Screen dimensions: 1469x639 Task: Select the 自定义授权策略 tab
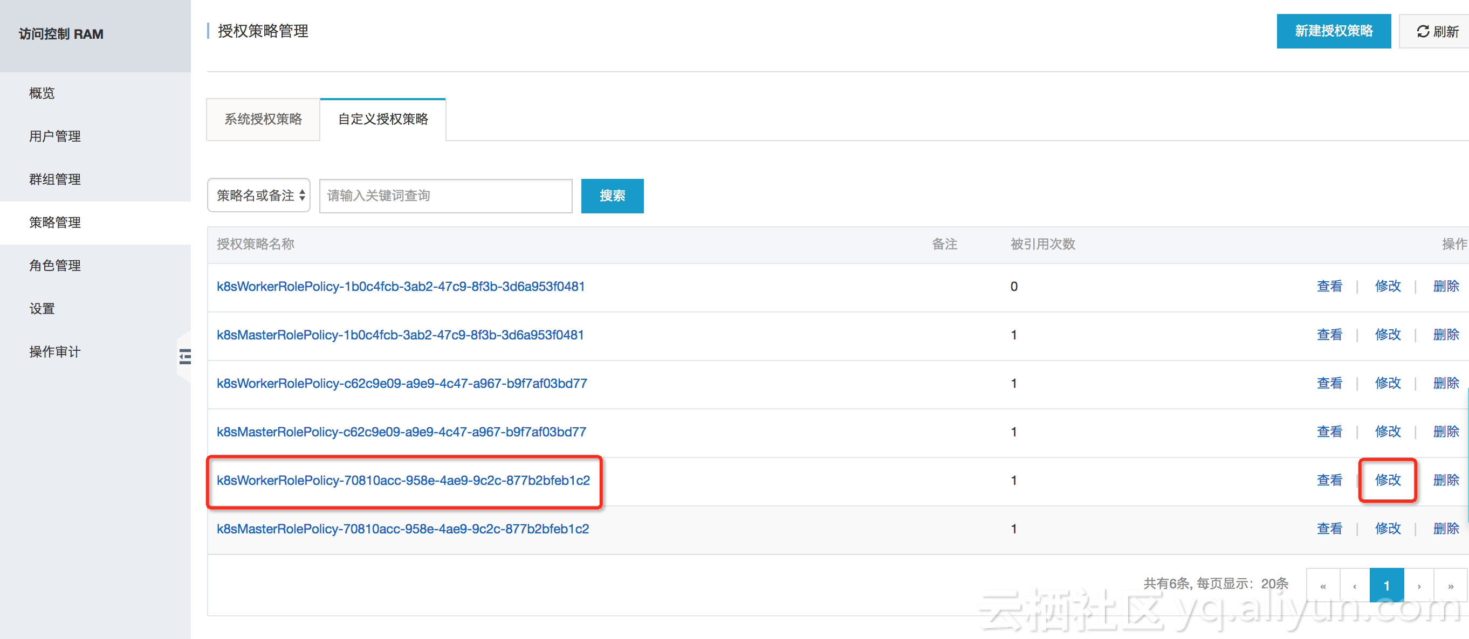[x=383, y=119]
